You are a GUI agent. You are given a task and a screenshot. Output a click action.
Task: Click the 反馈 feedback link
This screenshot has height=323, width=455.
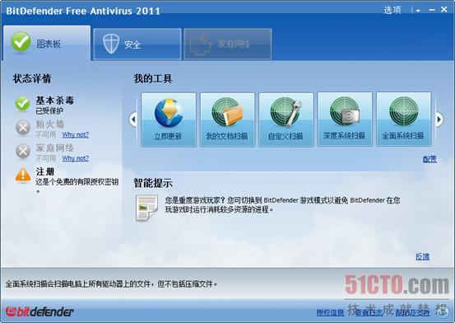coord(423,257)
